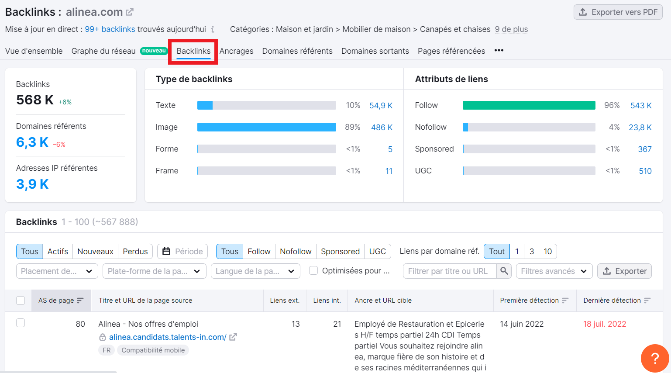671x373 pixels.
Task: Select the Sponsored attribute filter
Action: coord(340,251)
